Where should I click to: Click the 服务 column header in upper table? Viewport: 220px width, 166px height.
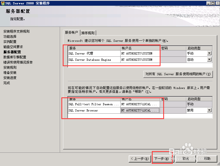tap(94, 48)
